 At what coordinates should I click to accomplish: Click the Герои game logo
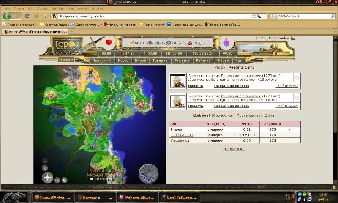tap(66, 45)
